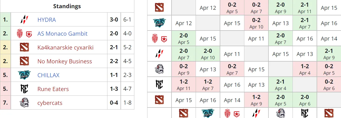The height and width of the screenshot is (118, 341).
Task: Click the AS Monaco crest in standings
Action: point(20,34)
